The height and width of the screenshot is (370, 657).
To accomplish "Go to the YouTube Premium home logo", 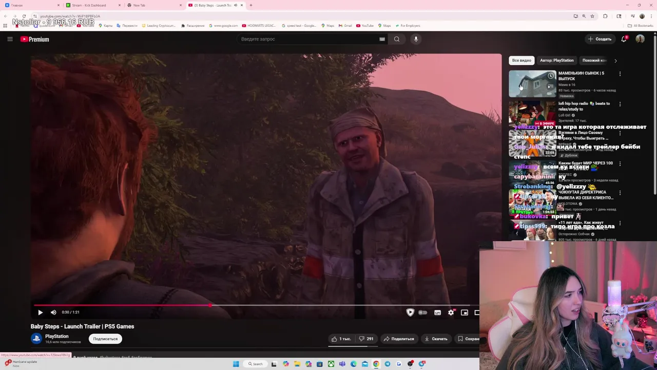I will pos(35,39).
